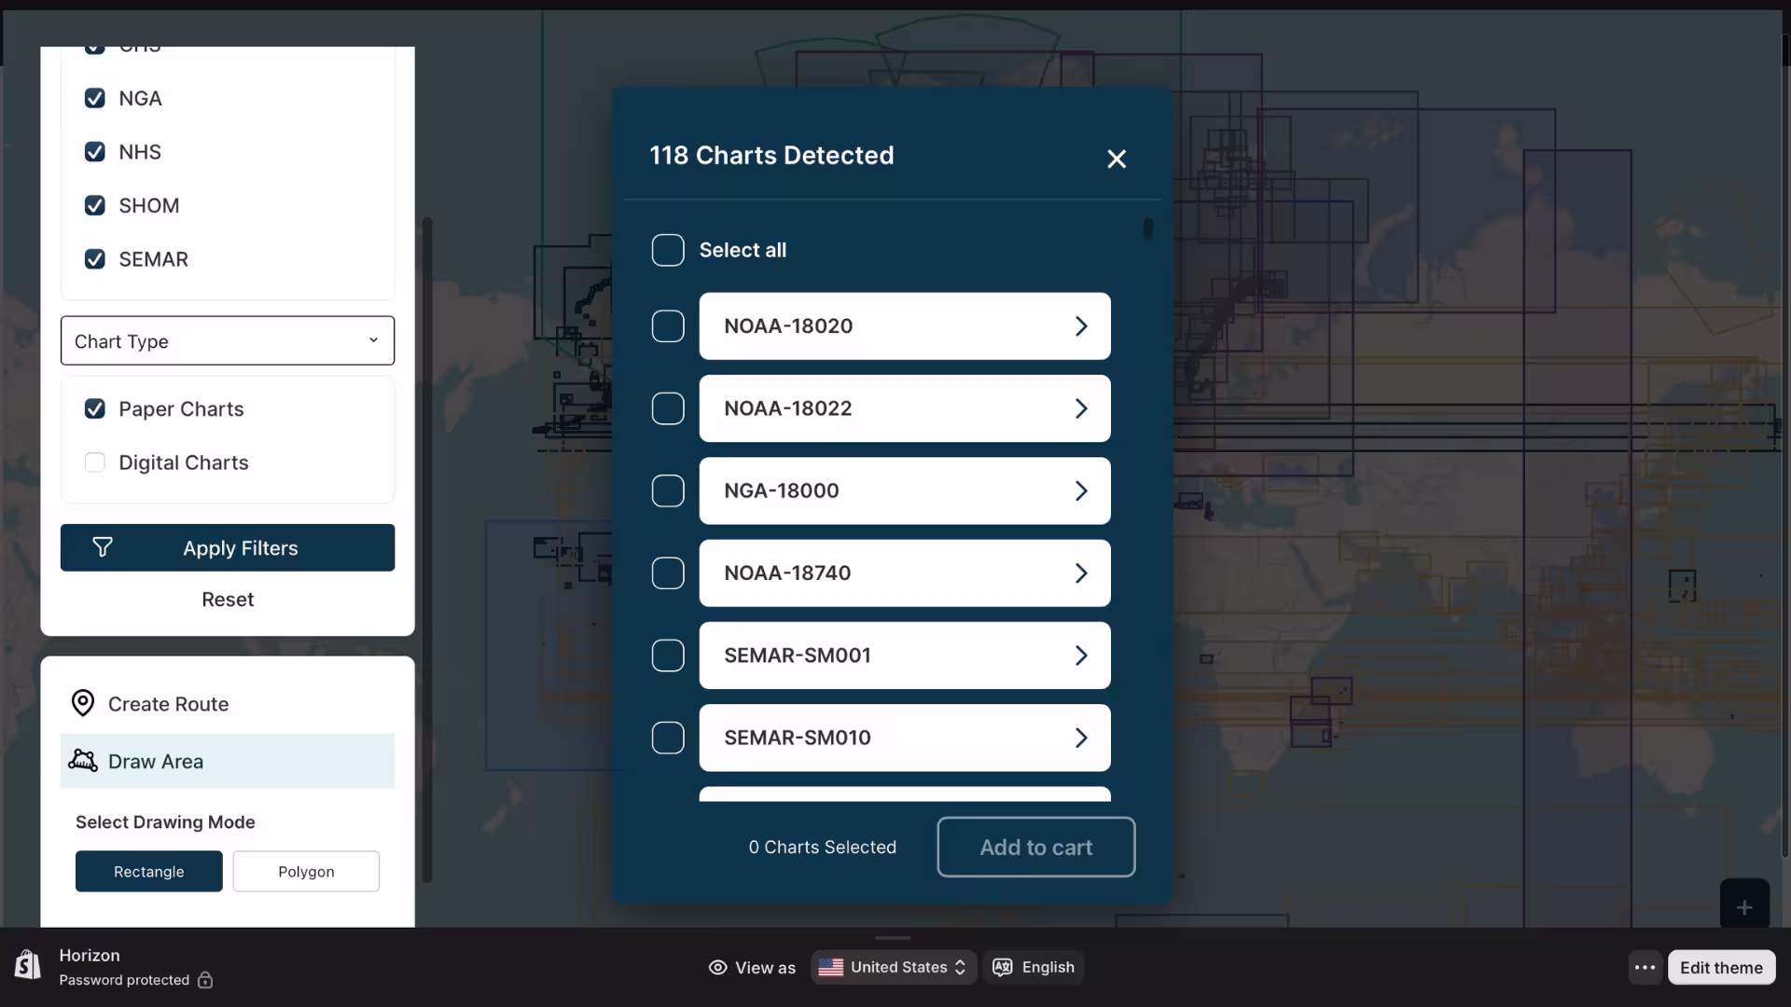Image resolution: width=1791 pixels, height=1007 pixels.
Task: Uncheck the NGA provider checkbox
Action: [x=95, y=98]
